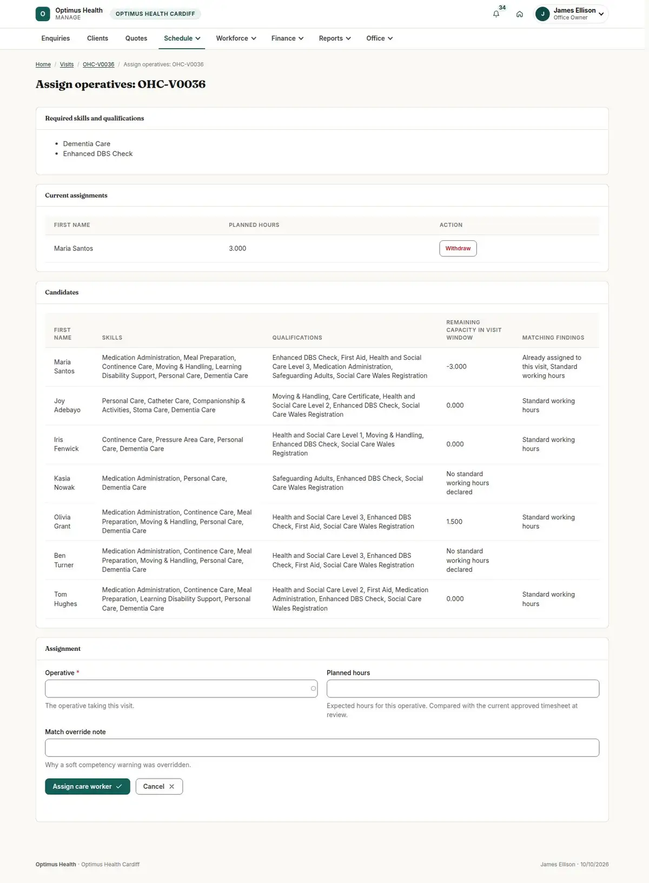The height and width of the screenshot is (883, 649).
Task: Go to the Clients tab
Action: point(97,38)
